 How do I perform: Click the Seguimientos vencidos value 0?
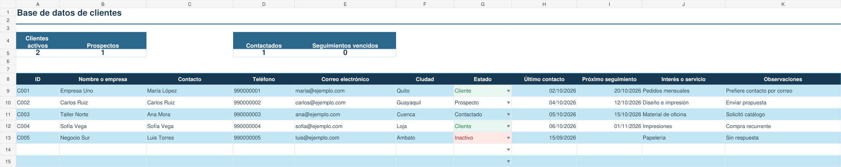[345, 53]
